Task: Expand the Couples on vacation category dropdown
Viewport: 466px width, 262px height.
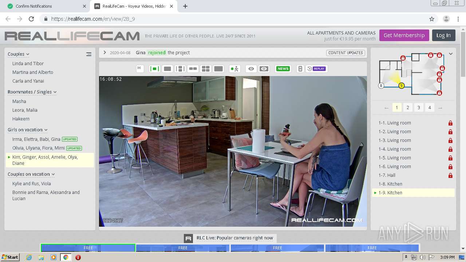Action: (x=31, y=174)
